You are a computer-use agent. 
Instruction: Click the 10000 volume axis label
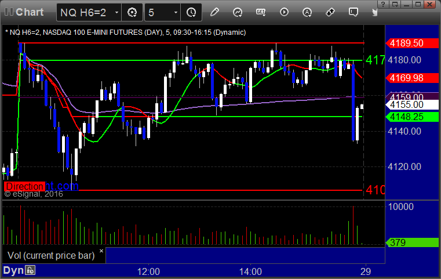[x=401, y=206]
